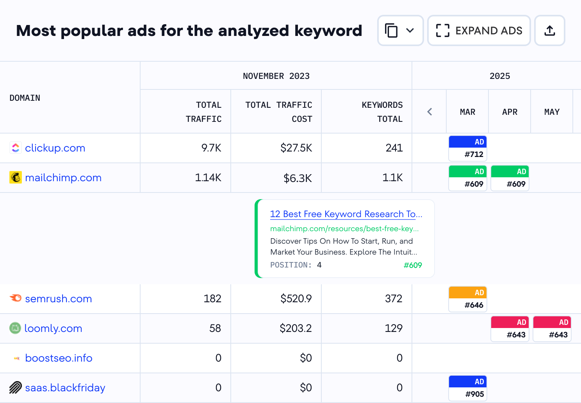
Task: Click the Loomly favicon icon
Action: [15, 328]
